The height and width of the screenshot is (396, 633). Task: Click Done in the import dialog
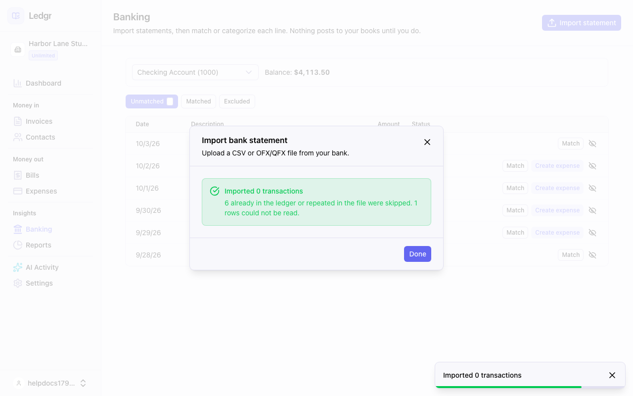(x=417, y=254)
